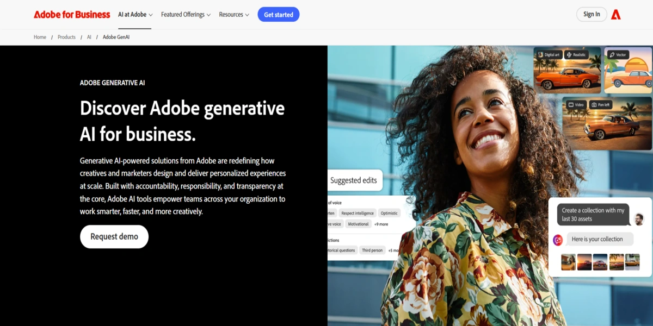This screenshot has height=326, width=653.
Task: Open the video car-on-beach thumbnail
Action: [x=607, y=123]
